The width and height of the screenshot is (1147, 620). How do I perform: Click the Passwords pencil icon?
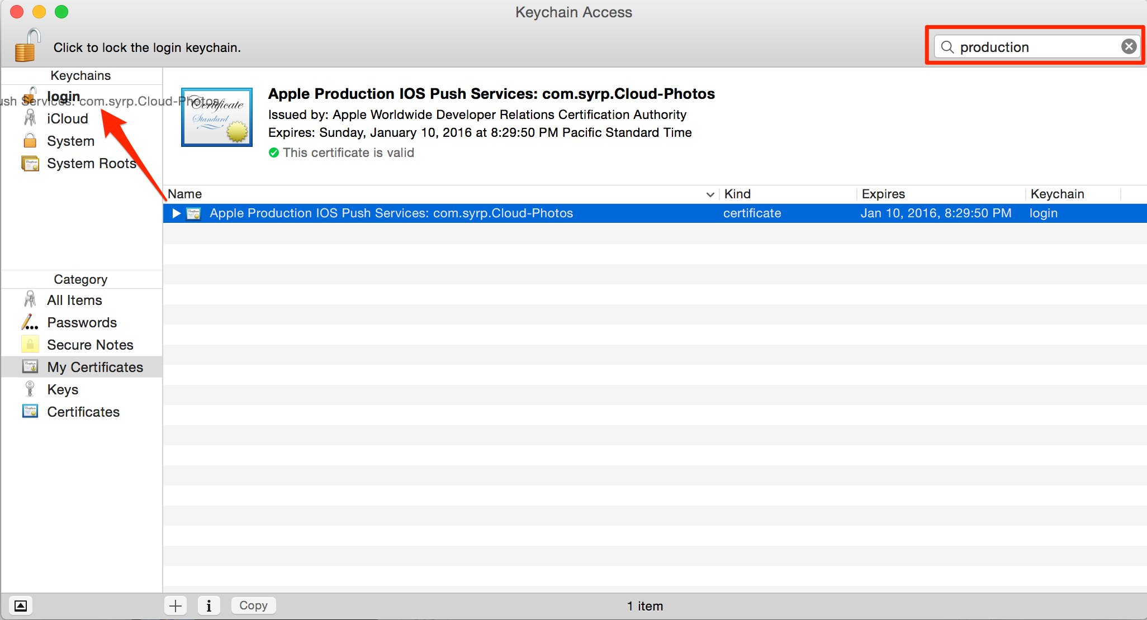coord(30,322)
